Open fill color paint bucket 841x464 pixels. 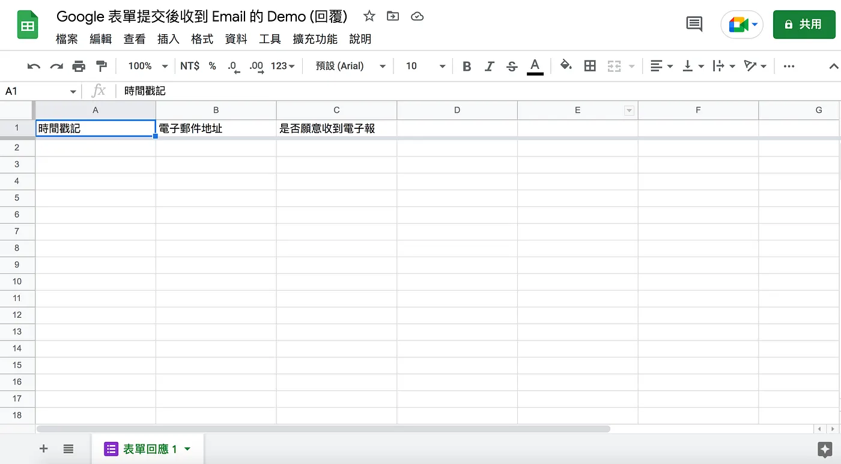click(566, 65)
